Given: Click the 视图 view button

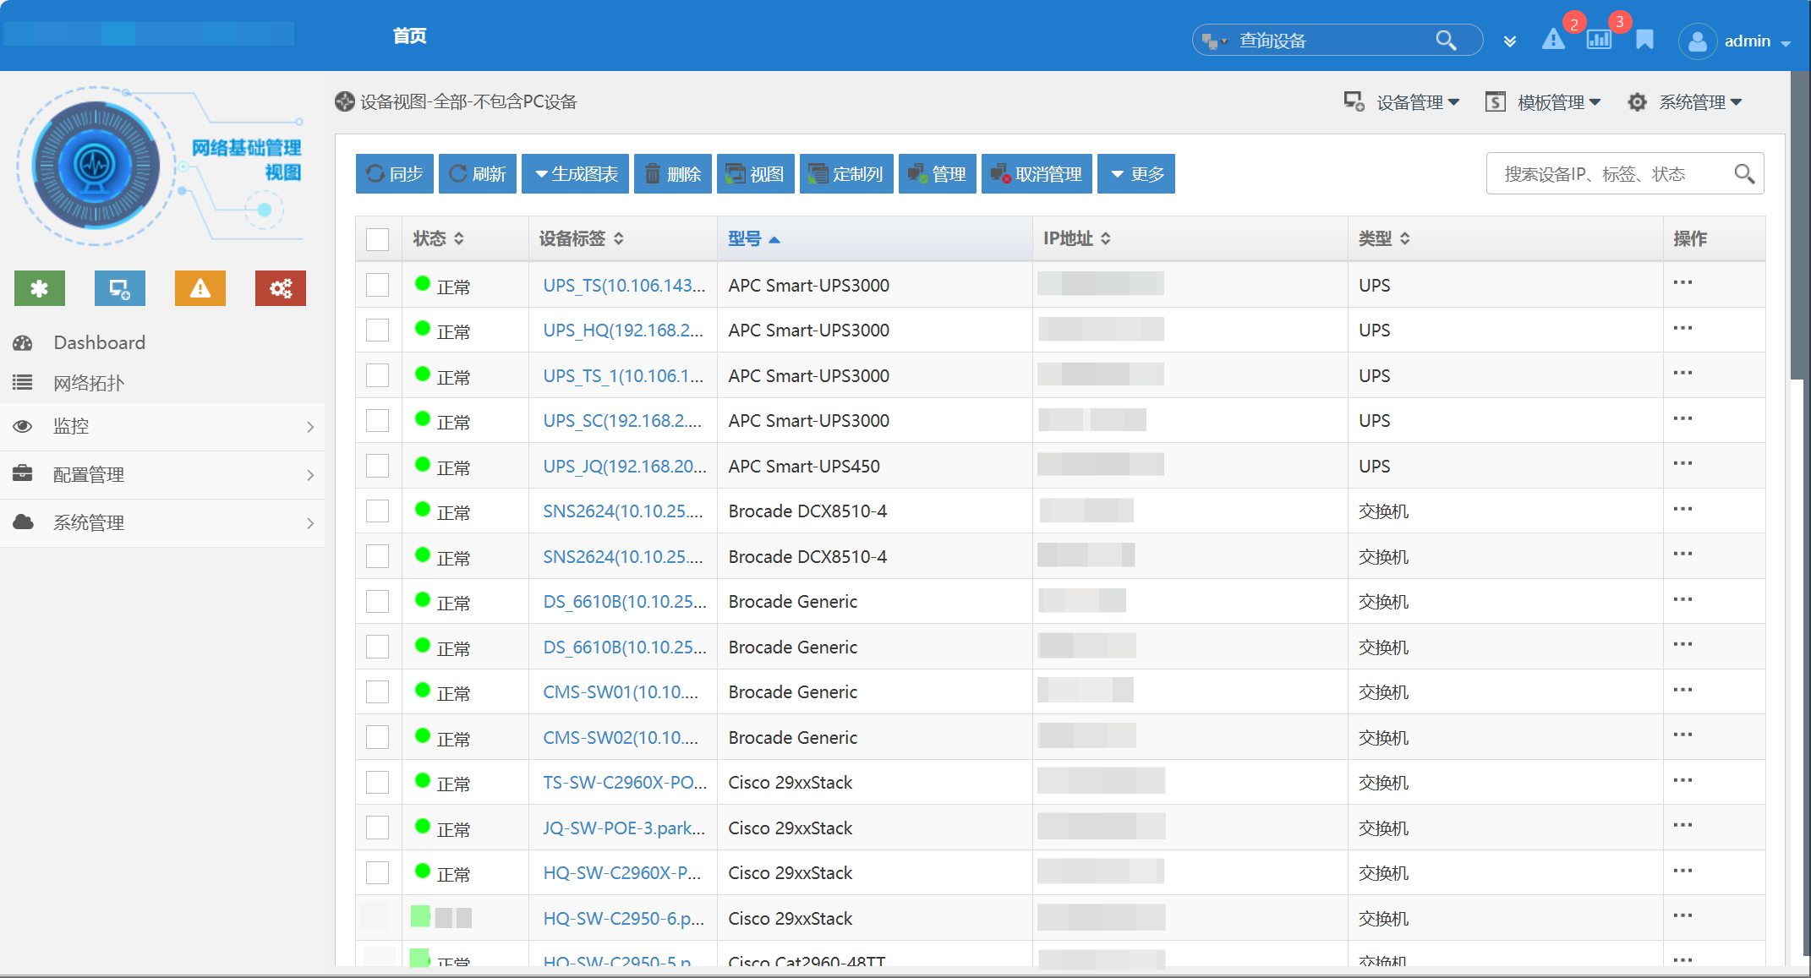Looking at the screenshot, I should coord(756,174).
